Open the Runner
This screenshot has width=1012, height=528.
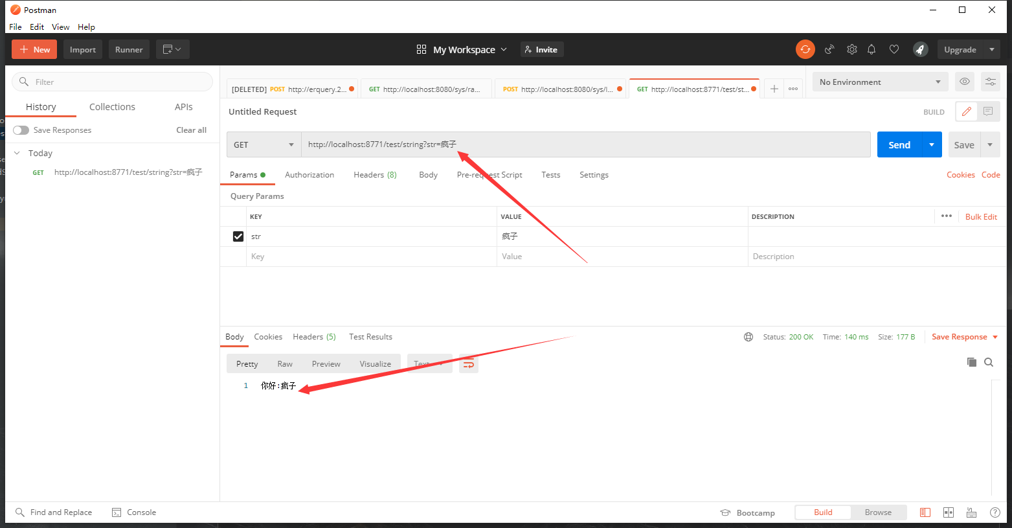pos(129,49)
